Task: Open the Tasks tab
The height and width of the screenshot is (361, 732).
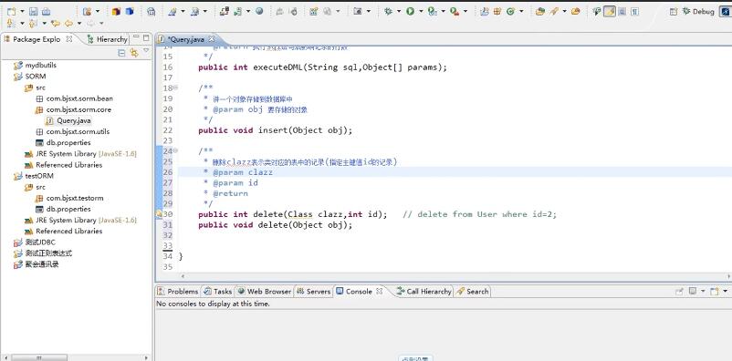Action: [x=218, y=291]
